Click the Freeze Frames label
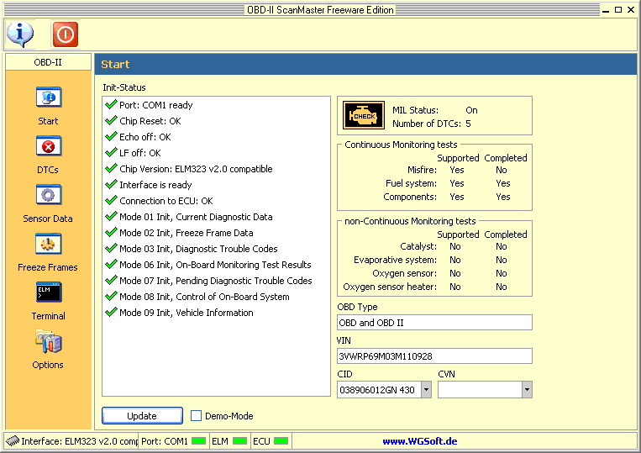Image resolution: width=641 pixels, height=453 pixels. [48, 267]
